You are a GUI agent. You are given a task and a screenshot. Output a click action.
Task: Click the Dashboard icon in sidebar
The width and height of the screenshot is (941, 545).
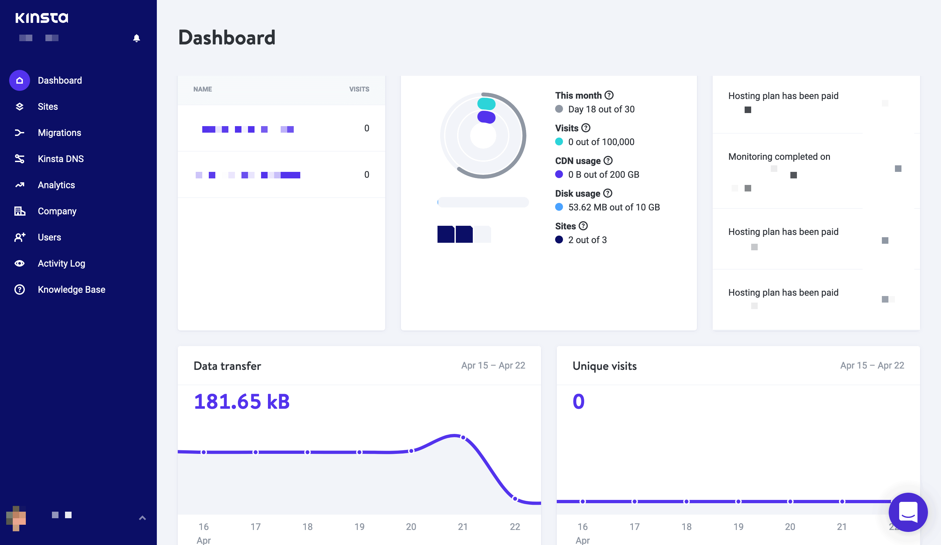click(x=19, y=80)
